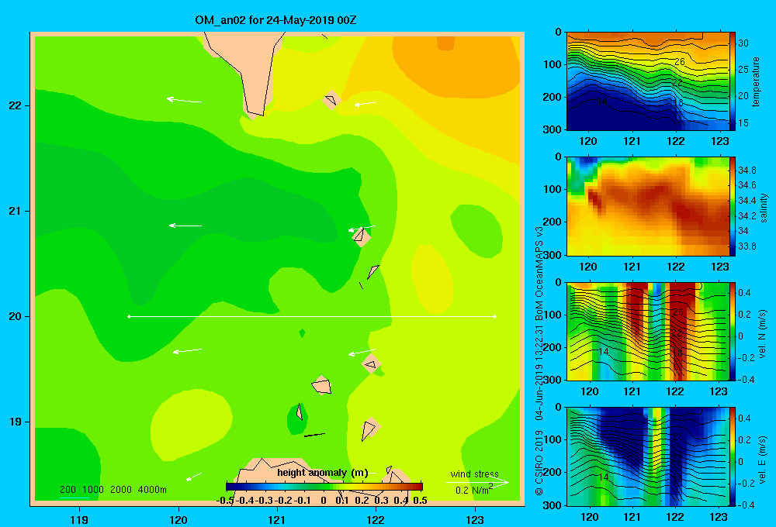Click the "0.2 N/m2" wind stress value
The height and width of the screenshot is (527, 776).
473,490
